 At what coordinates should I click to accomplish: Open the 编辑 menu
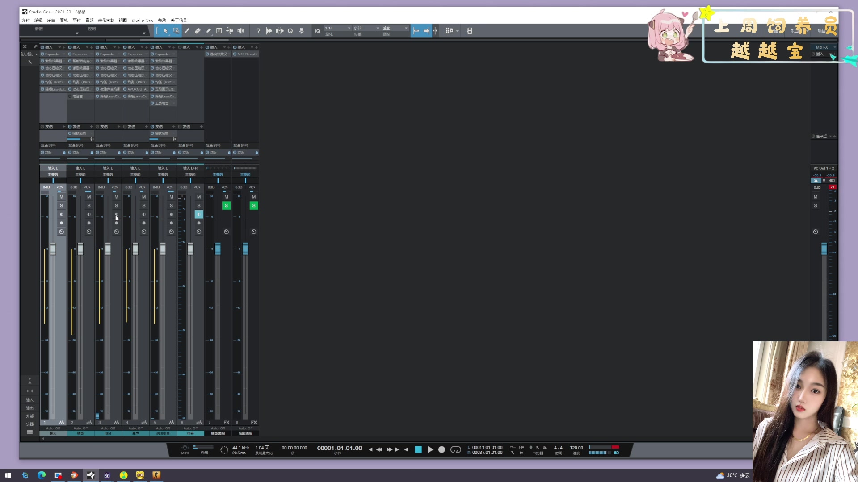[38, 20]
